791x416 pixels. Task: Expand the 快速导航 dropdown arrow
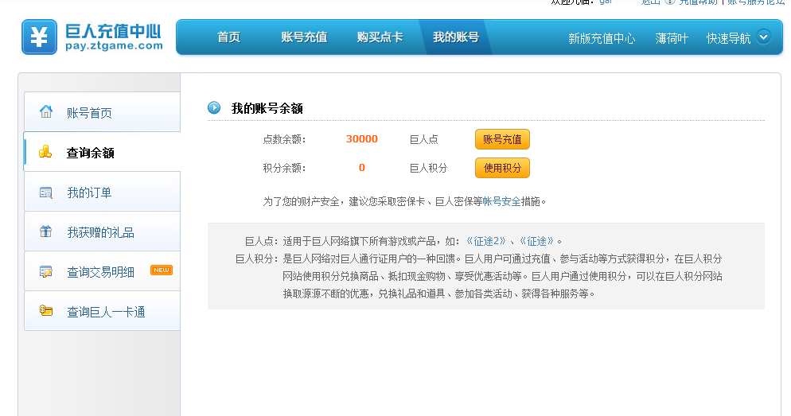763,37
